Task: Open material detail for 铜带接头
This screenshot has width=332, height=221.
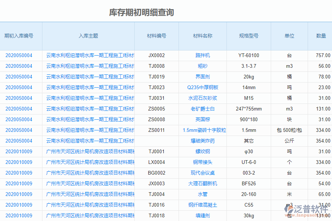Action: click(202, 162)
